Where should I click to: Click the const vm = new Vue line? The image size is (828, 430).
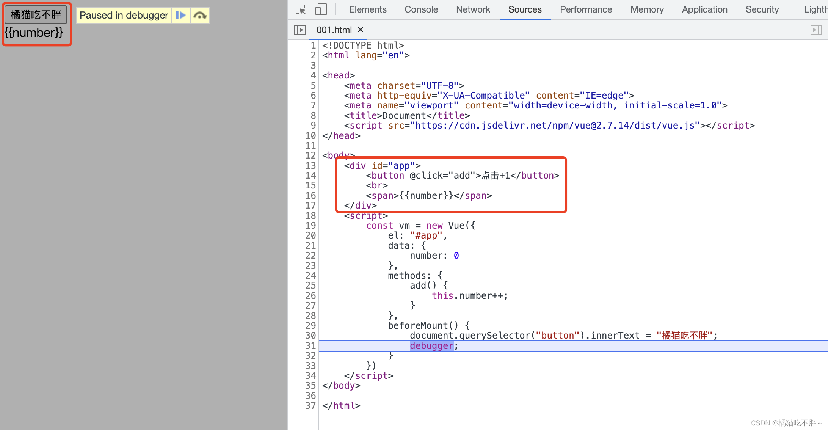pos(420,225)
